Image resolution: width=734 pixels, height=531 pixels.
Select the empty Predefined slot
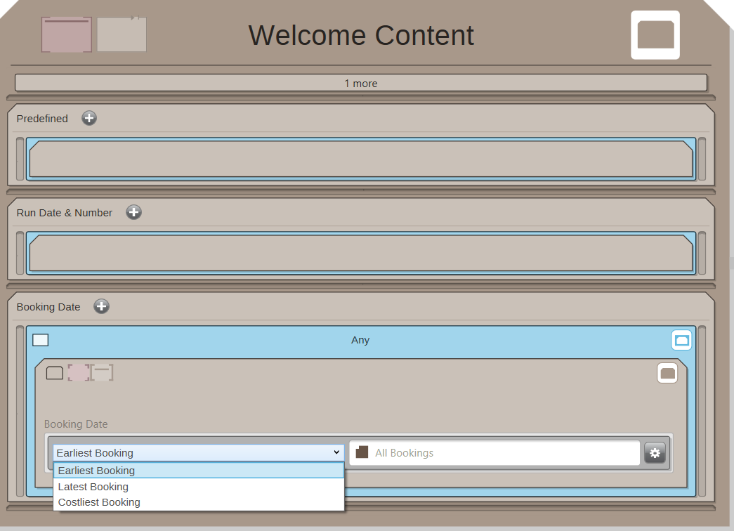coord(361,159)
